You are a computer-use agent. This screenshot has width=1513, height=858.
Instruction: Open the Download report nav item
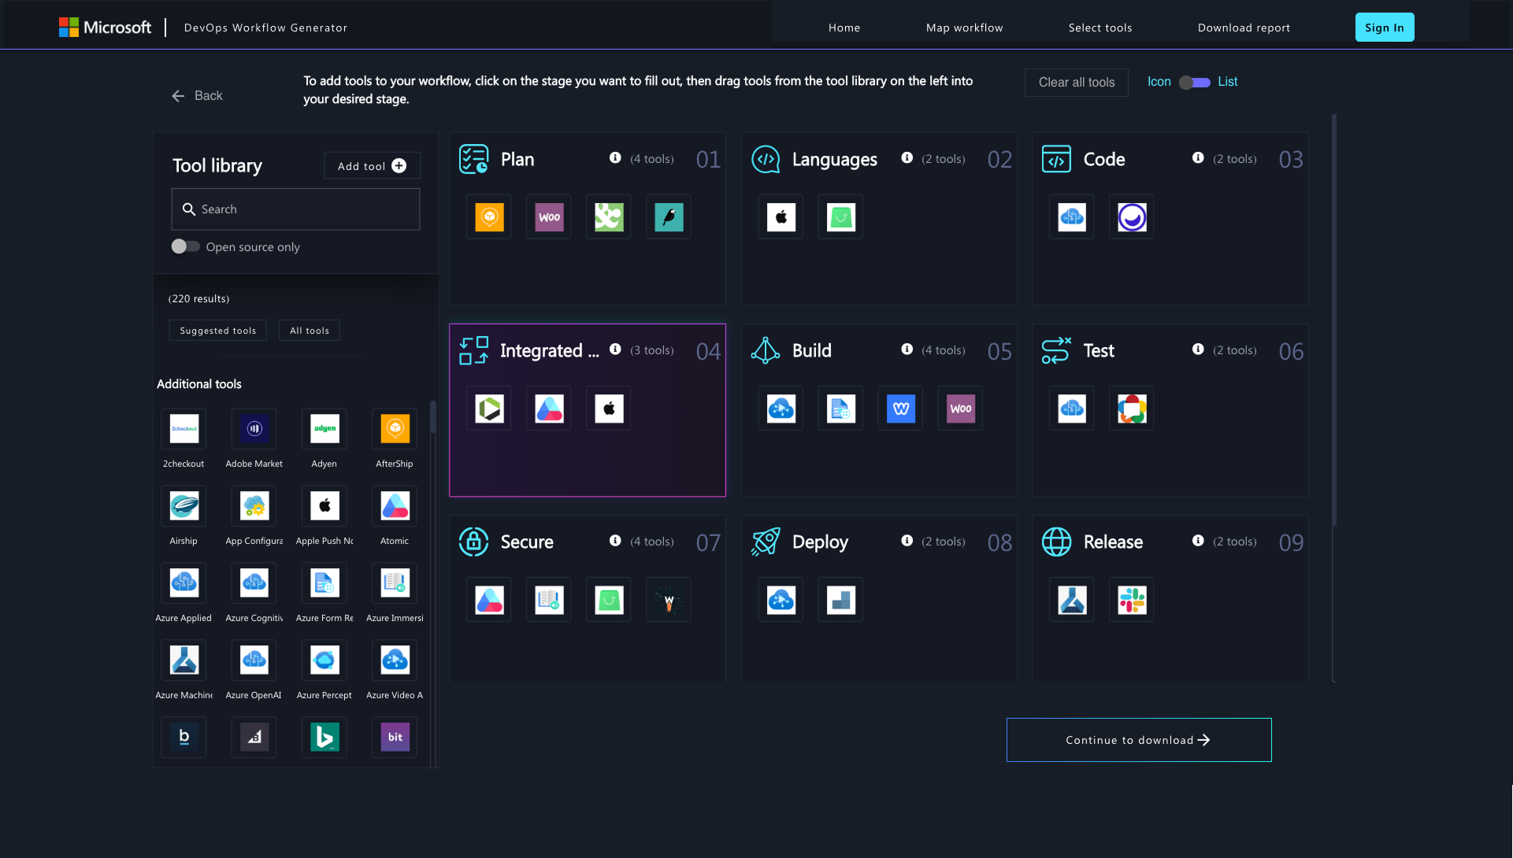click(x=1244, y=28)
